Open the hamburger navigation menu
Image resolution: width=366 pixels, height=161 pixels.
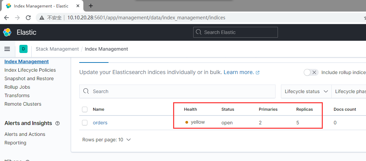[x=7, y=49]
